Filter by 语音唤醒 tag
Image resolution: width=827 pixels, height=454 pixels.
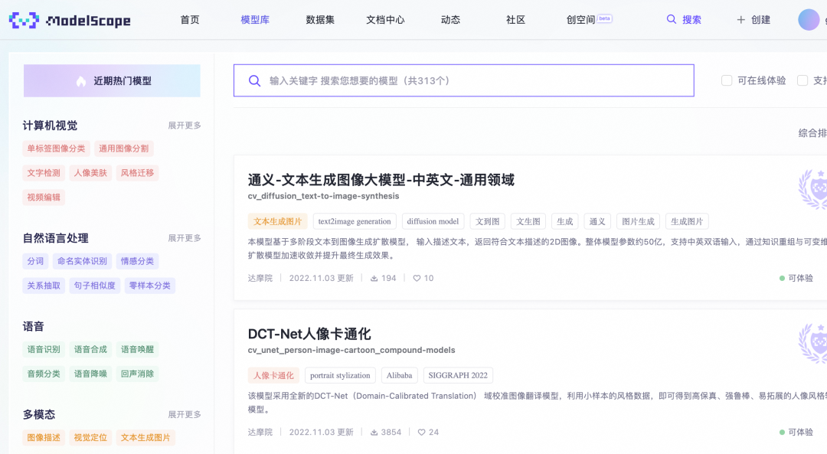click(x=137, y=350)
